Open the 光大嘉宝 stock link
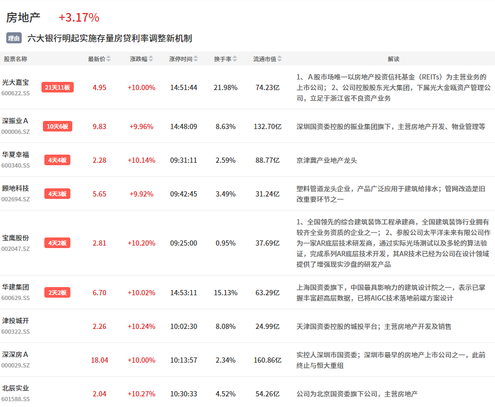495x407 pixels. (15, 82)
